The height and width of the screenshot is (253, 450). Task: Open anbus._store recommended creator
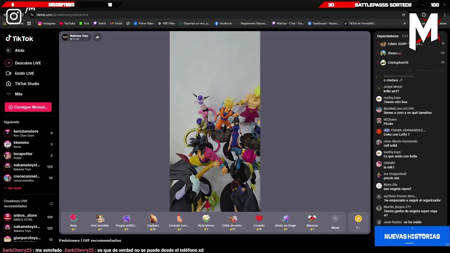[28, 217]
